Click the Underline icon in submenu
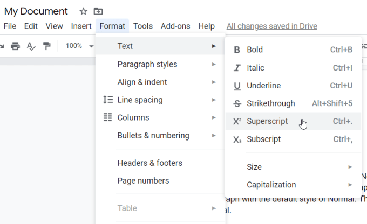Image resolution: width=367 pixels, height=224 pixels. tap(237, 86)
